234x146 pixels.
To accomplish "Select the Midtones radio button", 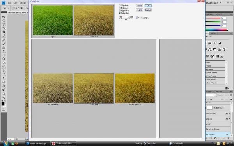I will [120, 8].
